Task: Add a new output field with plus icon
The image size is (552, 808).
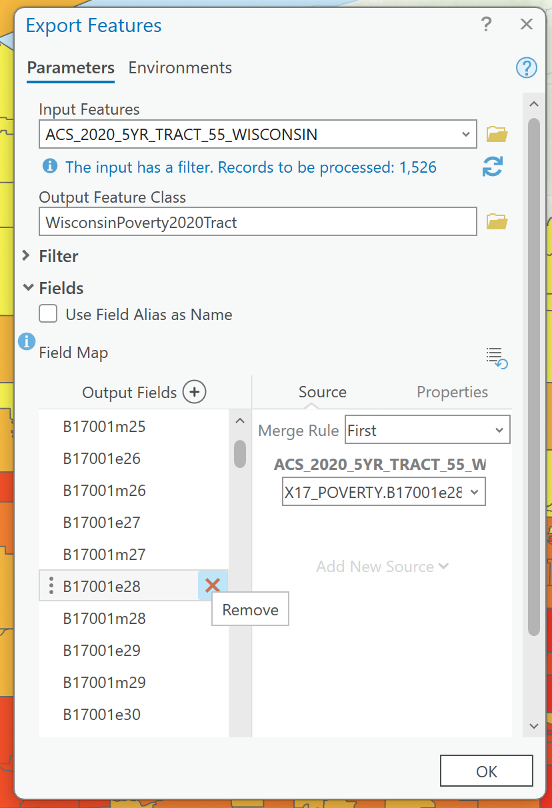Action: pos(195,392)
